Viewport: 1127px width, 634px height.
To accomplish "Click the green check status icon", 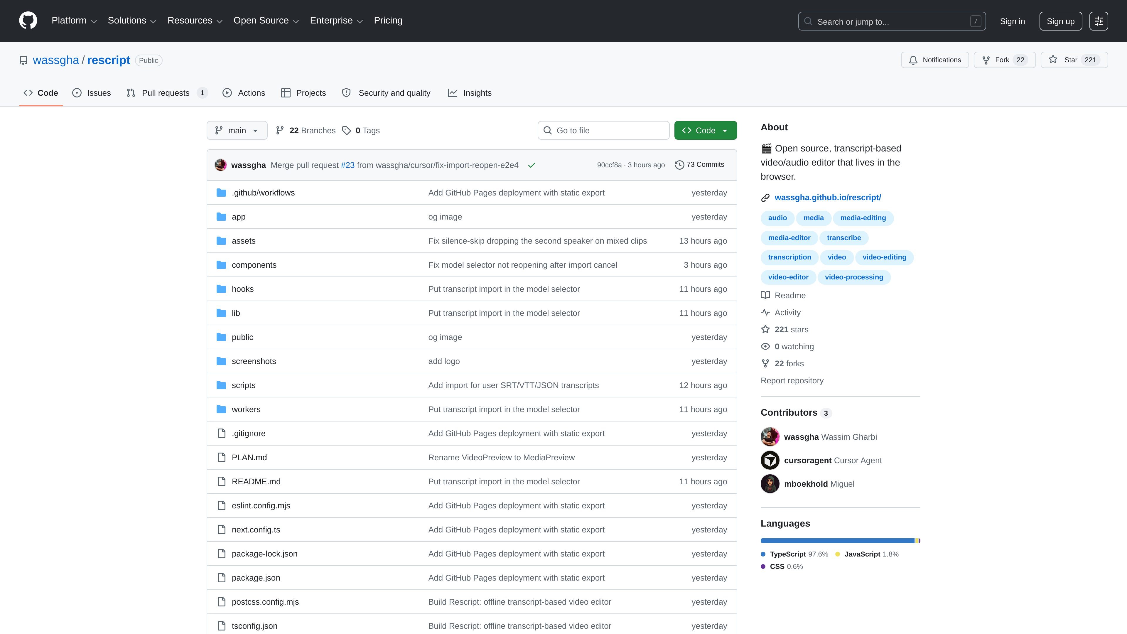I will [532, 165].
